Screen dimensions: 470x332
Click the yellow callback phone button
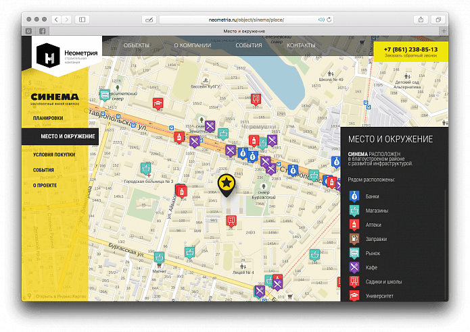click(410, 52)
